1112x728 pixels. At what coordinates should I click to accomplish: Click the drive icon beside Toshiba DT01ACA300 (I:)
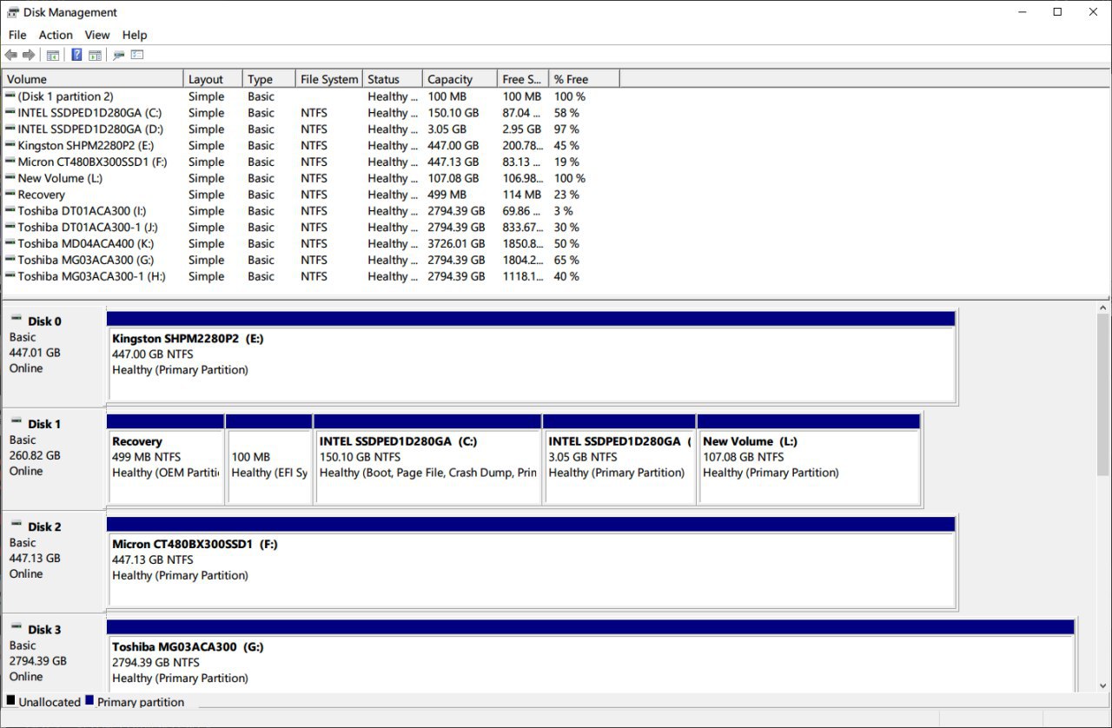[10, 211]
